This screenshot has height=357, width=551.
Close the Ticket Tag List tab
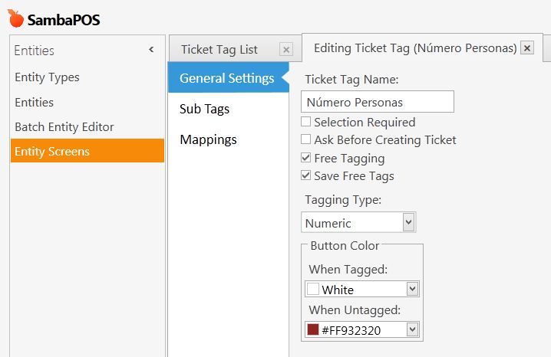point(286,50)
